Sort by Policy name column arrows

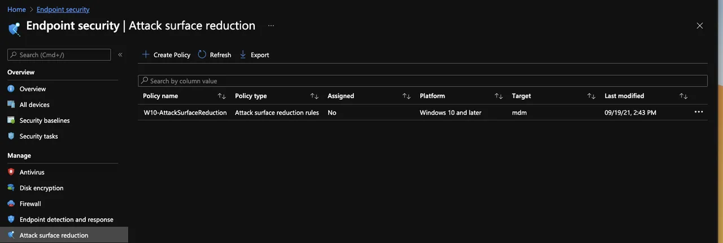(x=222, y=96)
